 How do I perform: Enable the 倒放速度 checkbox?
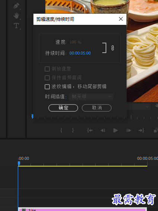47,69
